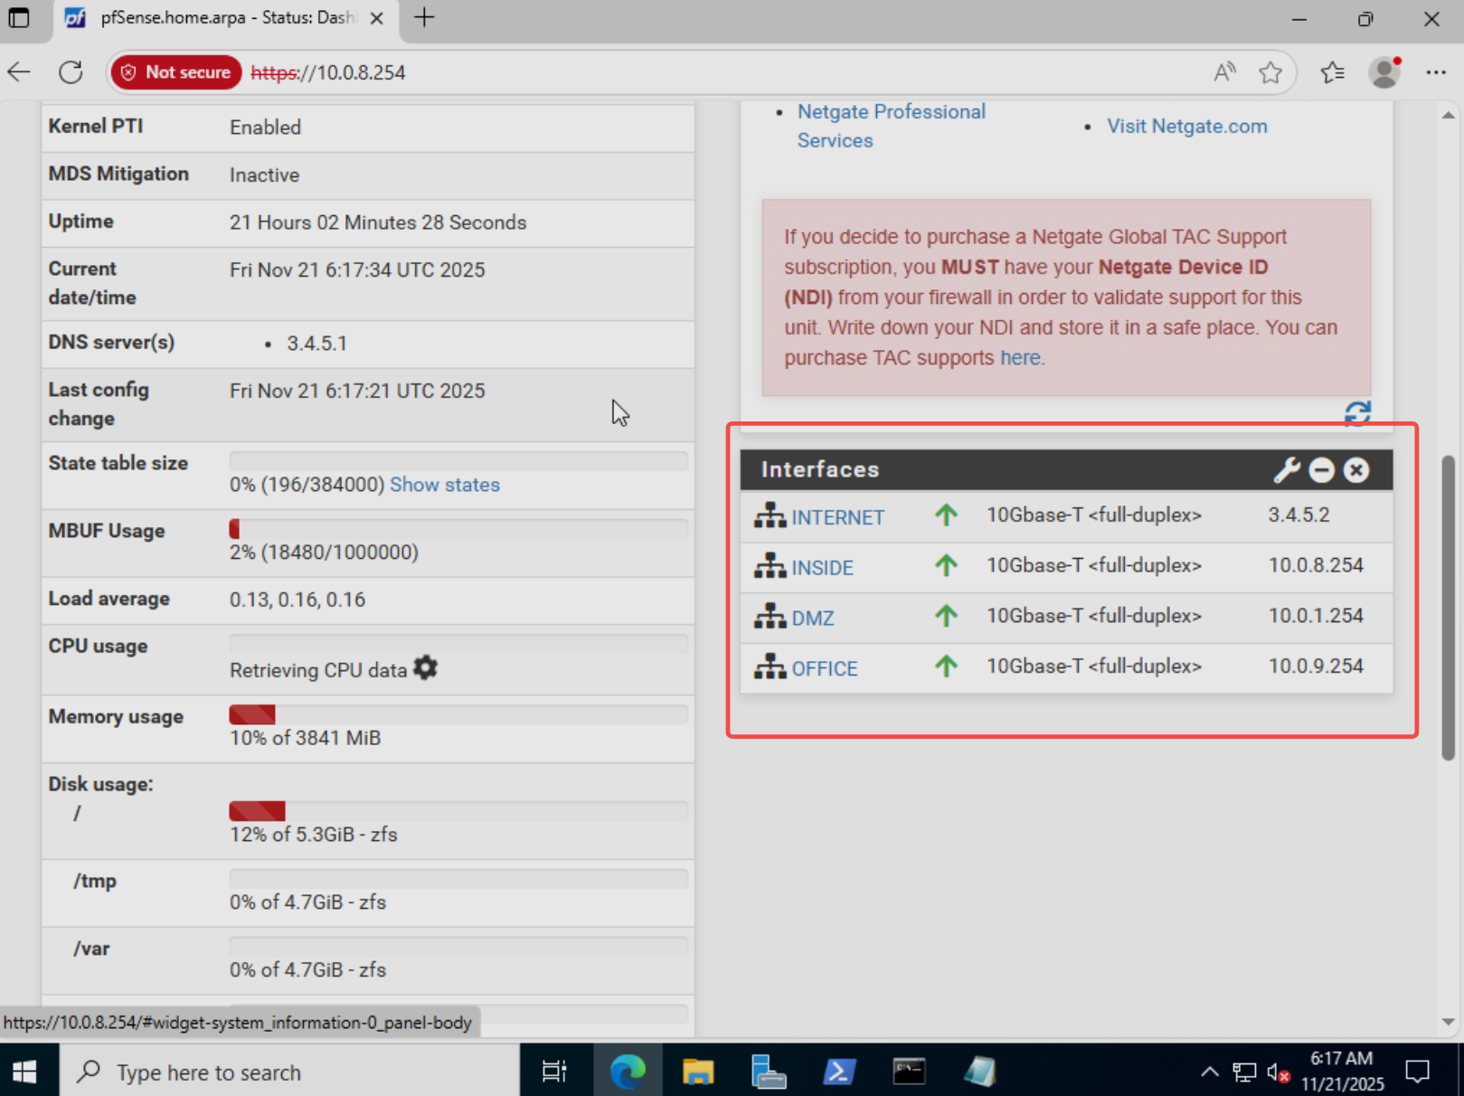The height and width of the screenshot is (1096, 1464).
Task: Open Netgate Professional Services link
Action: pos(891,126)
